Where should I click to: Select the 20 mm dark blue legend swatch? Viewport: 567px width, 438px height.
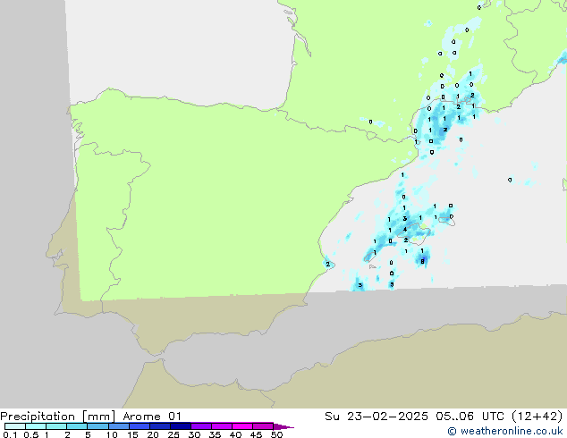(159, 426)
